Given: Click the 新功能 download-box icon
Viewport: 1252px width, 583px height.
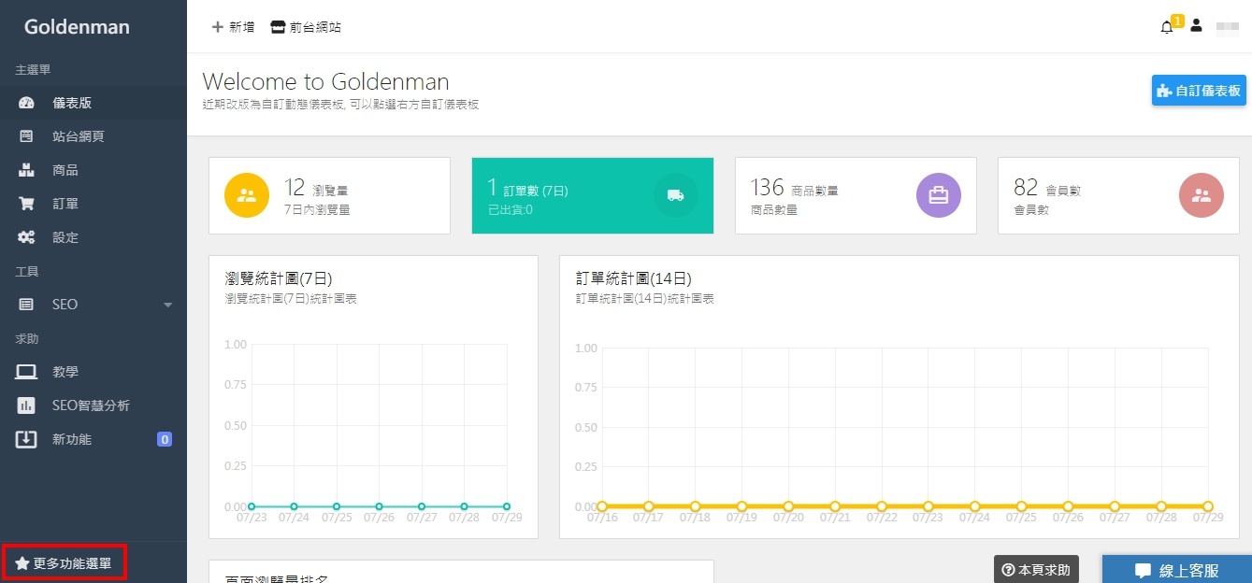Looking at the screenshot, I should (x=26, y=439).
